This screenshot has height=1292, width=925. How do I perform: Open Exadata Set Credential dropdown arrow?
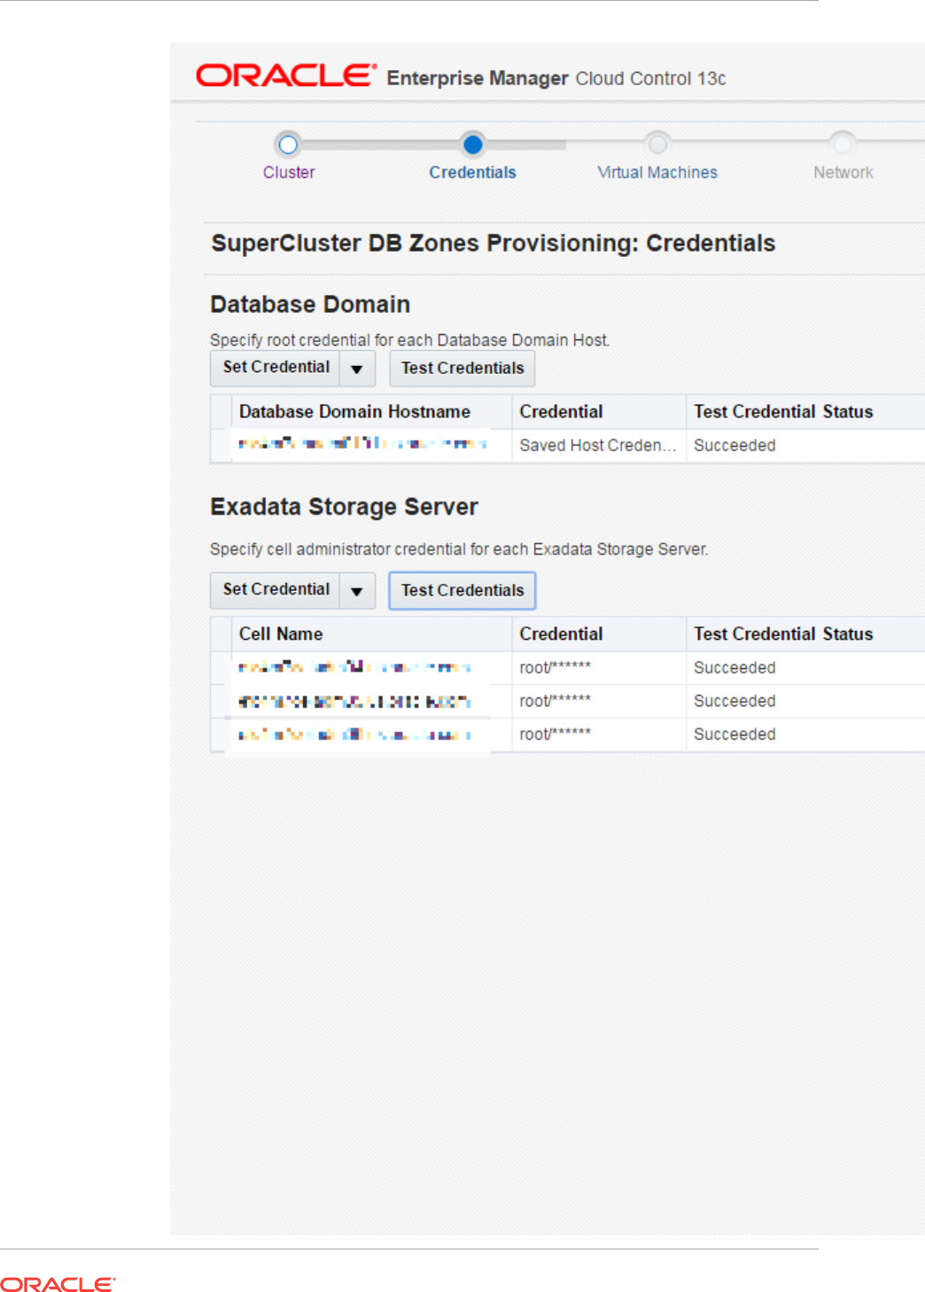[357, 591]
